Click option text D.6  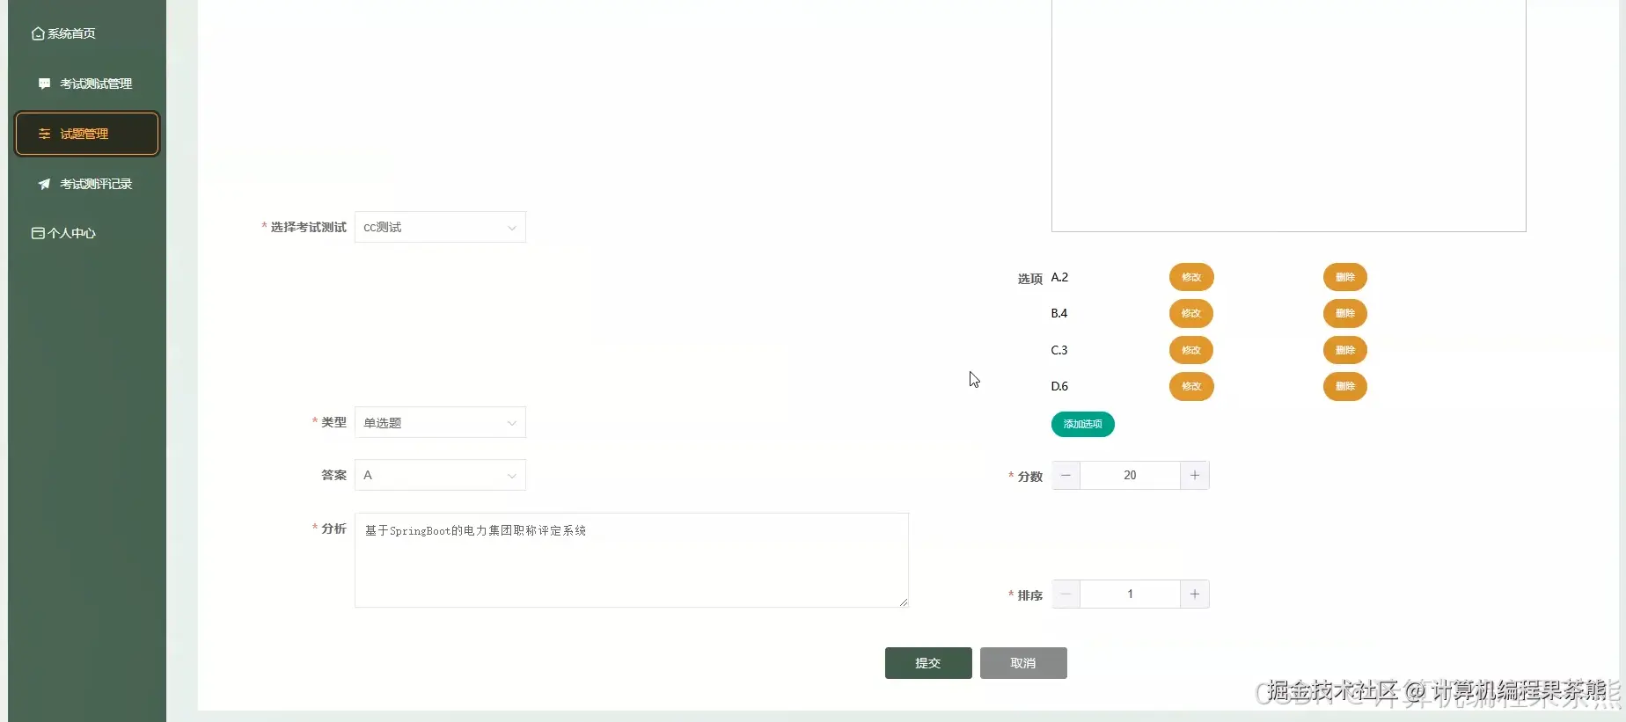point(1059,386)
